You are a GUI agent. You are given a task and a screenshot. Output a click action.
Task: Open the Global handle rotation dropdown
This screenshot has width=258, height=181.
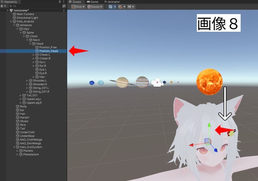click(95, 7)
